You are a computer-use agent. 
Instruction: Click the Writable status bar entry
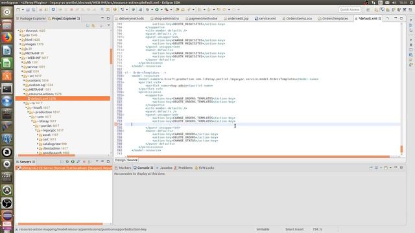coord(263,229)
